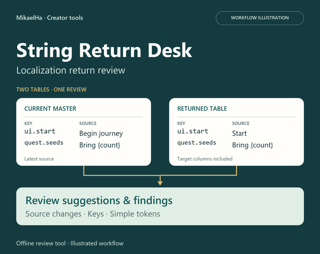Select the RETURNED TABLE card heading

tap(202, 108)
